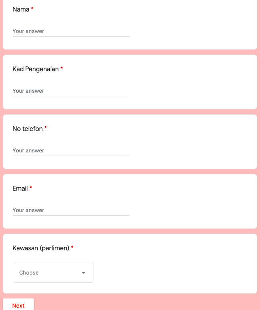Viewport: 260px width, 310px height.
Task: Click the dropdown arrow beside Choose
Action: click(83, 273)
